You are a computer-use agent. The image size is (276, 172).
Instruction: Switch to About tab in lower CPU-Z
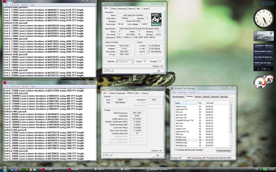point(145,93)
